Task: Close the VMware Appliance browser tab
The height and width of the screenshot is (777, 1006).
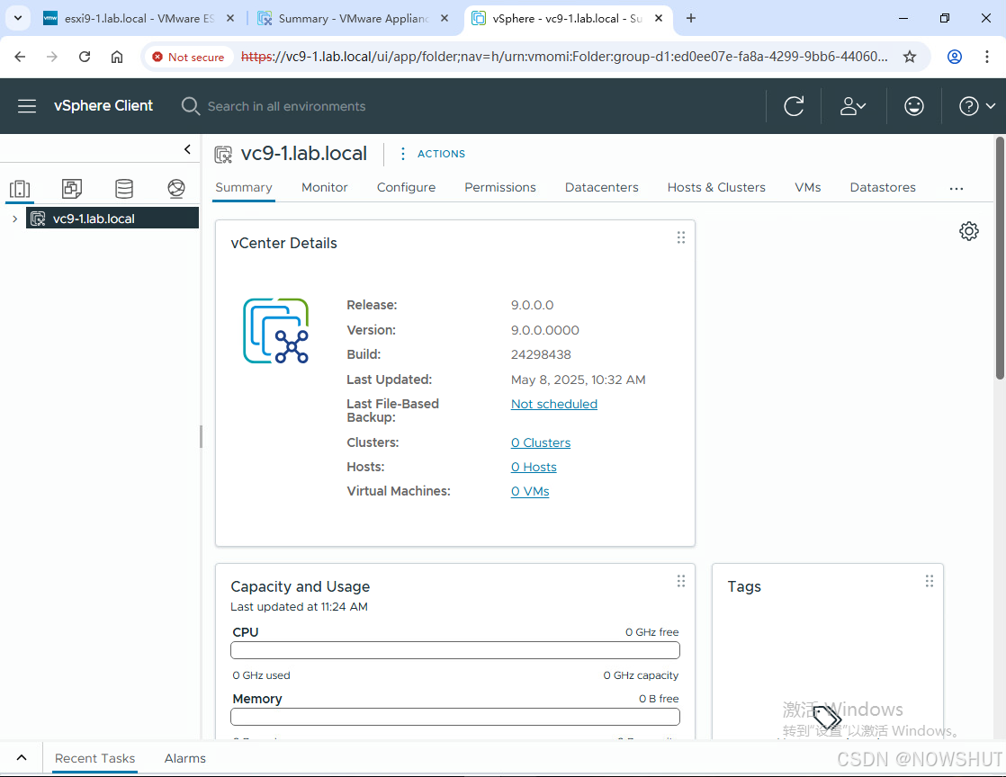Action: pos(445,19)
